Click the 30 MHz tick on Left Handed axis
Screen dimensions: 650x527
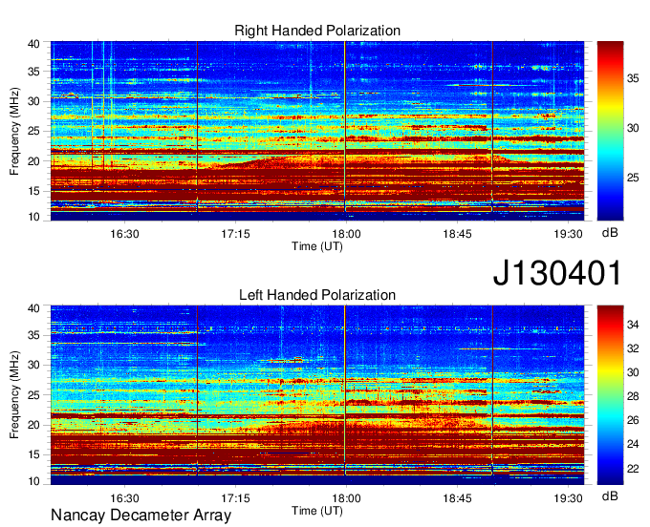33,365
